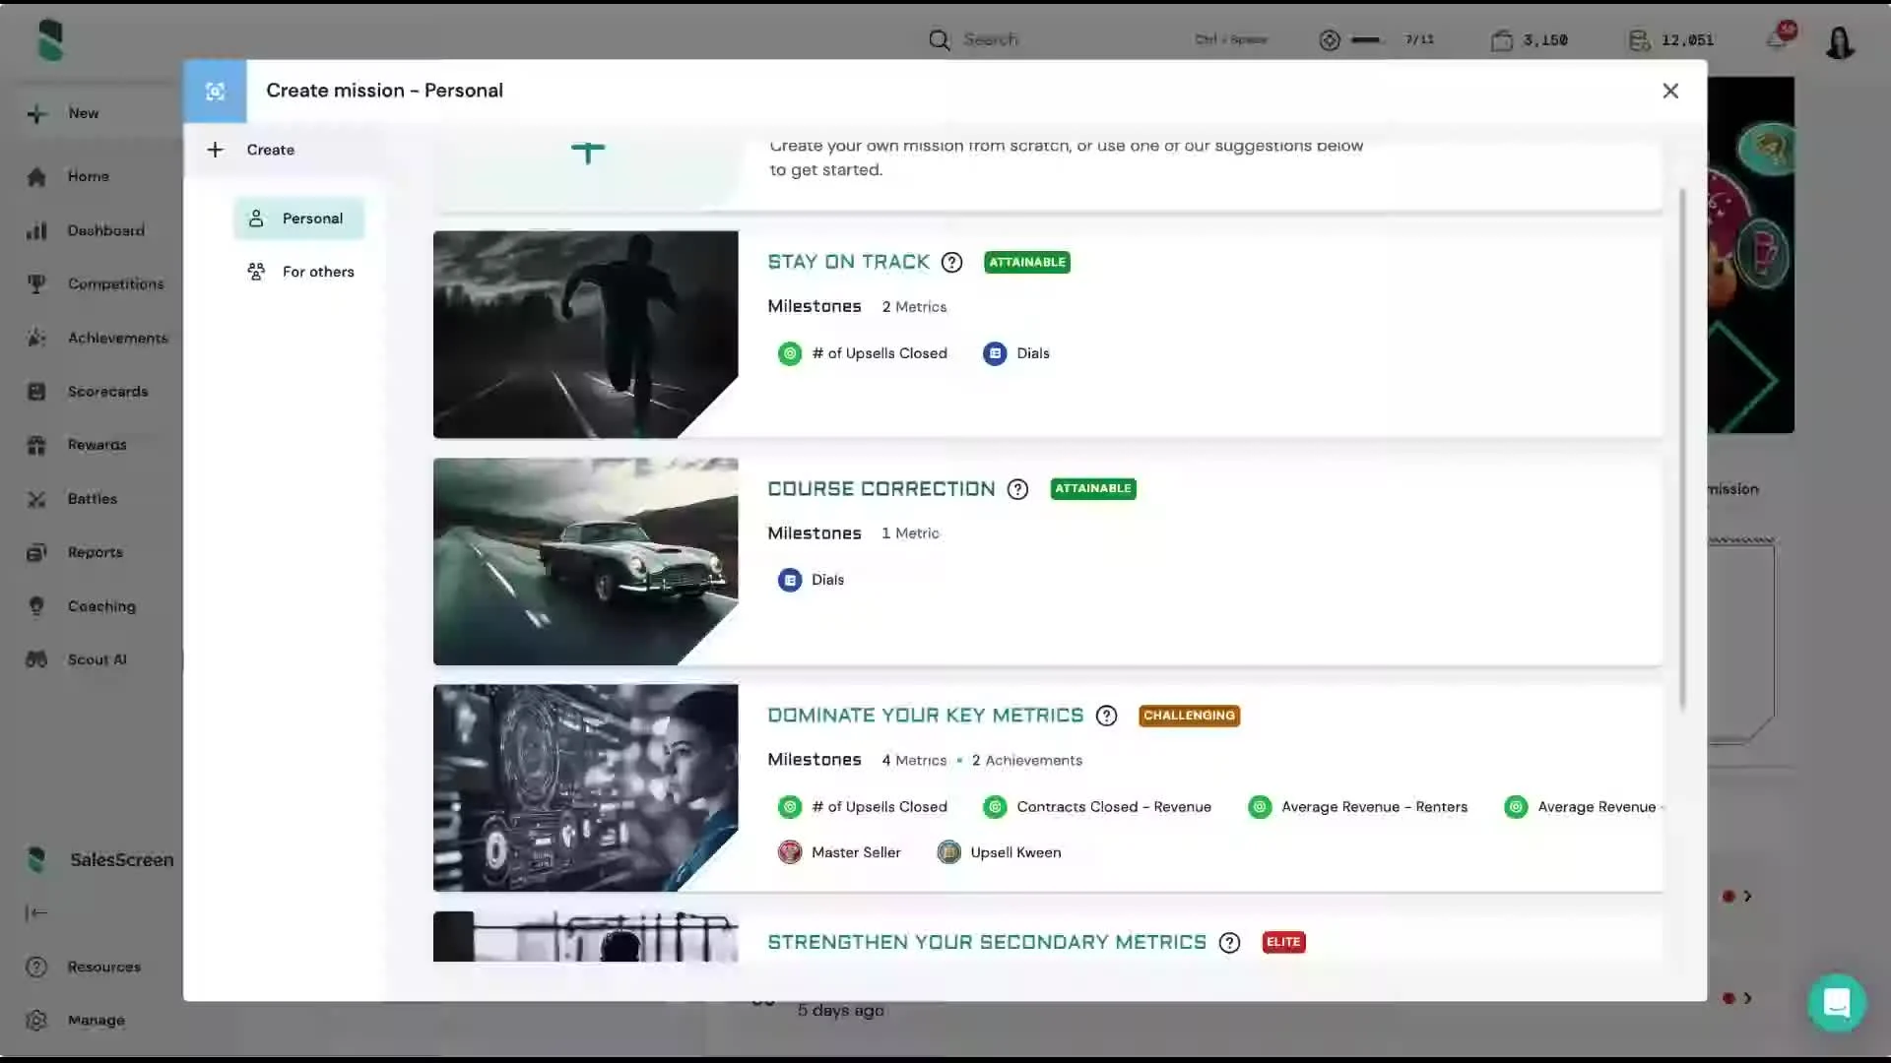
Task: Click the green plus create-from-scratch icon
Action: (588, 153)
